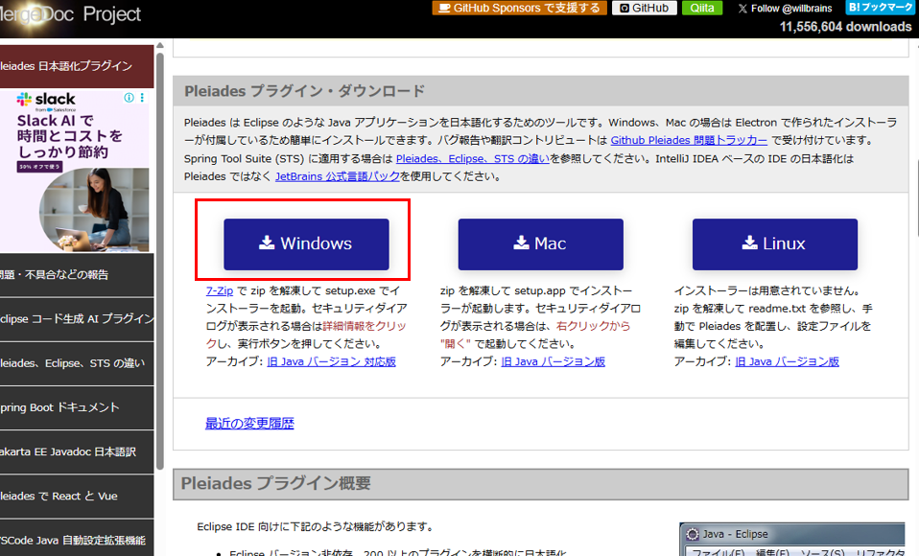Screen dimensions: 919x556
Task: Click the Hatena bookmark badge
Action: coord(880,7)
